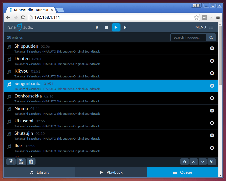Play the Denkousekka track

(28, 96)
